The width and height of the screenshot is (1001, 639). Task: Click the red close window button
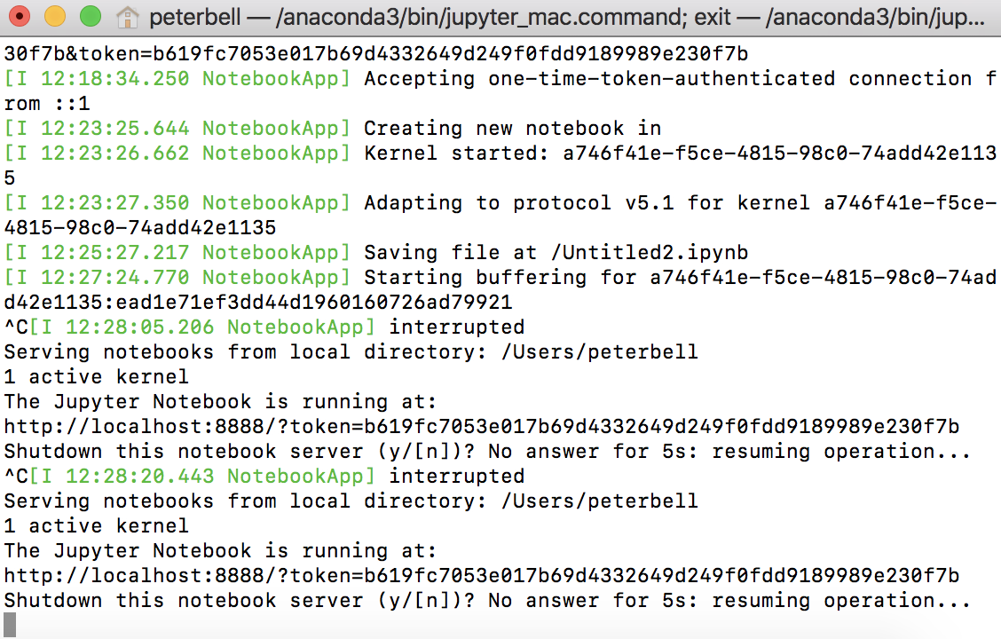20,16
